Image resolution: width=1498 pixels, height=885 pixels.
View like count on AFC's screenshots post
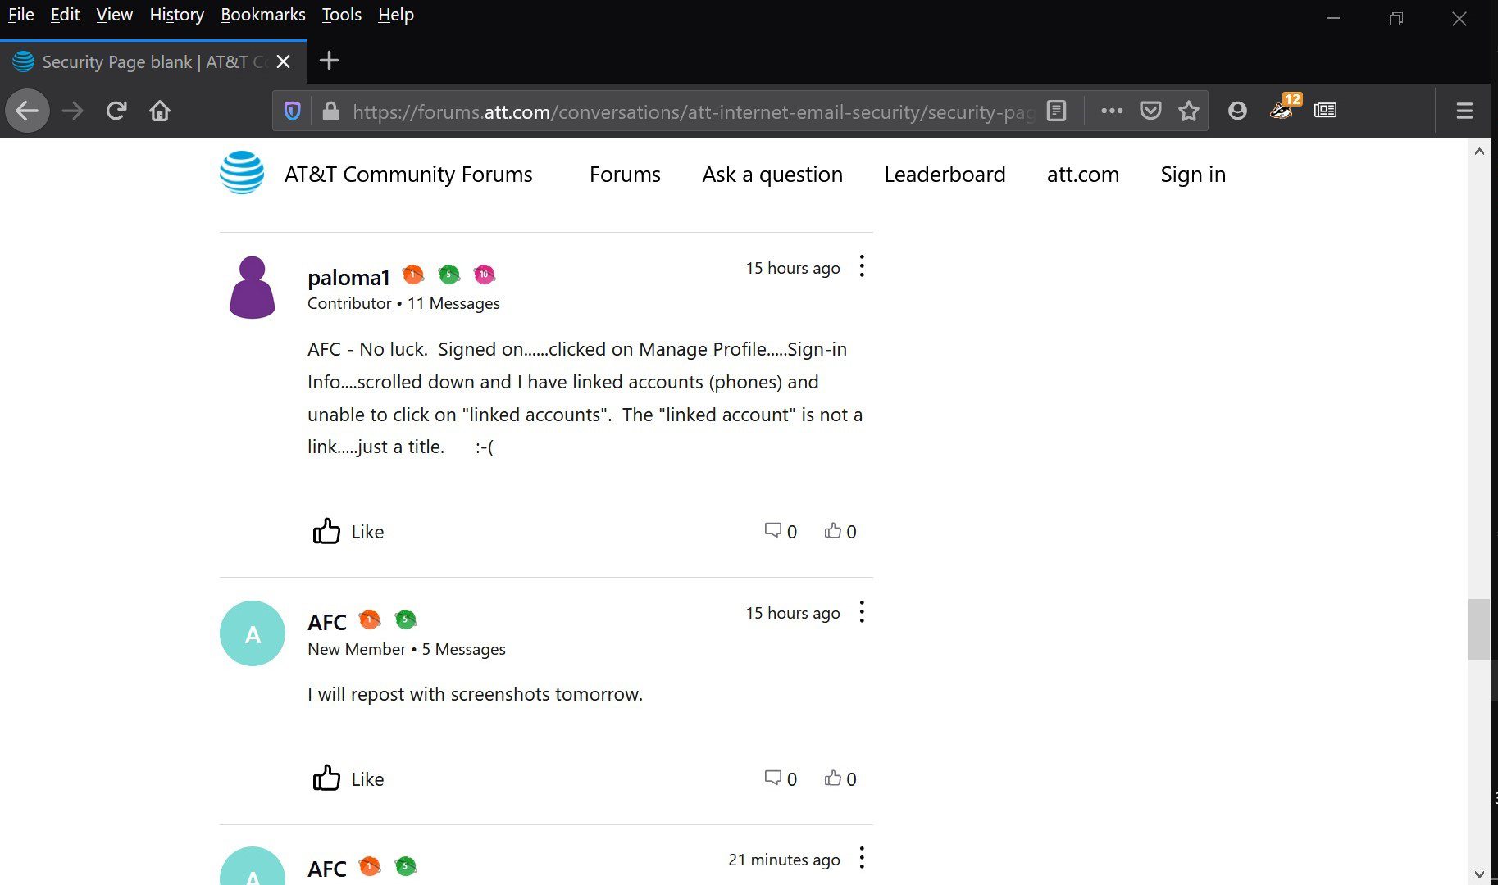840,779
